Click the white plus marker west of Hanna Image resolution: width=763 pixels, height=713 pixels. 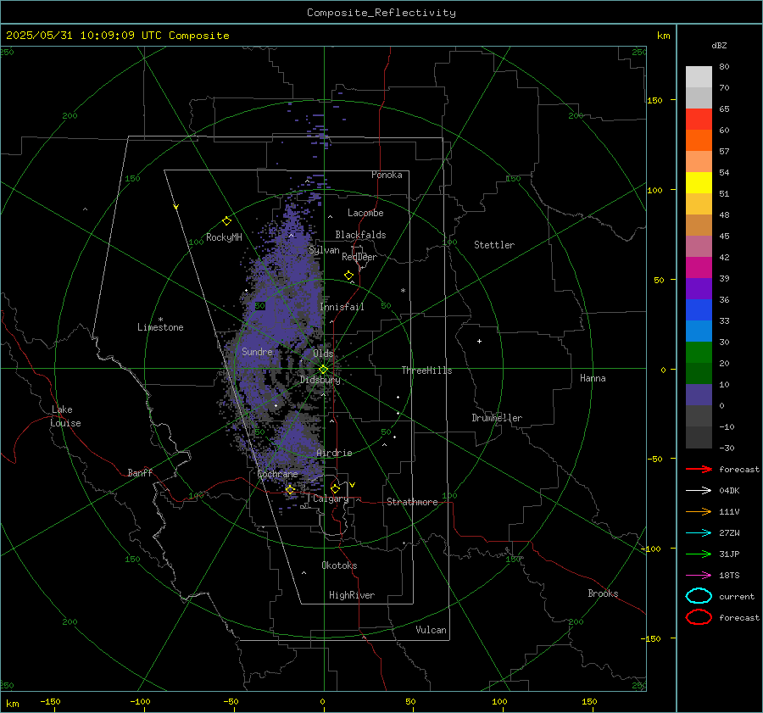coord(479,341)
